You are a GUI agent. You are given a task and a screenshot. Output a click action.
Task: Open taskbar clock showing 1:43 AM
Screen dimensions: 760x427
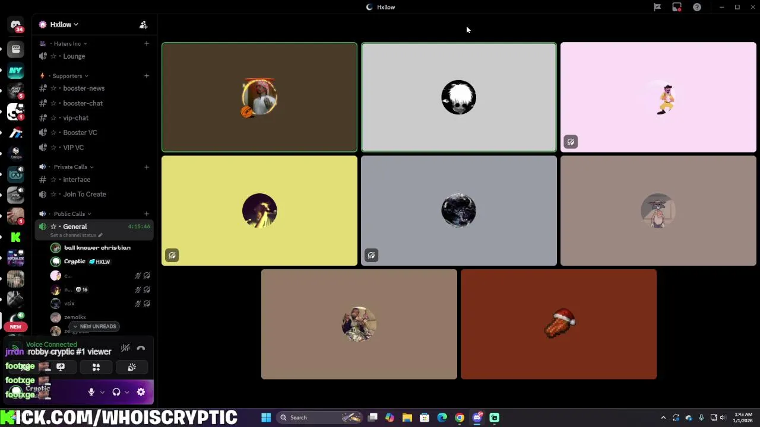pyautogui.click(x=743, y=418)
